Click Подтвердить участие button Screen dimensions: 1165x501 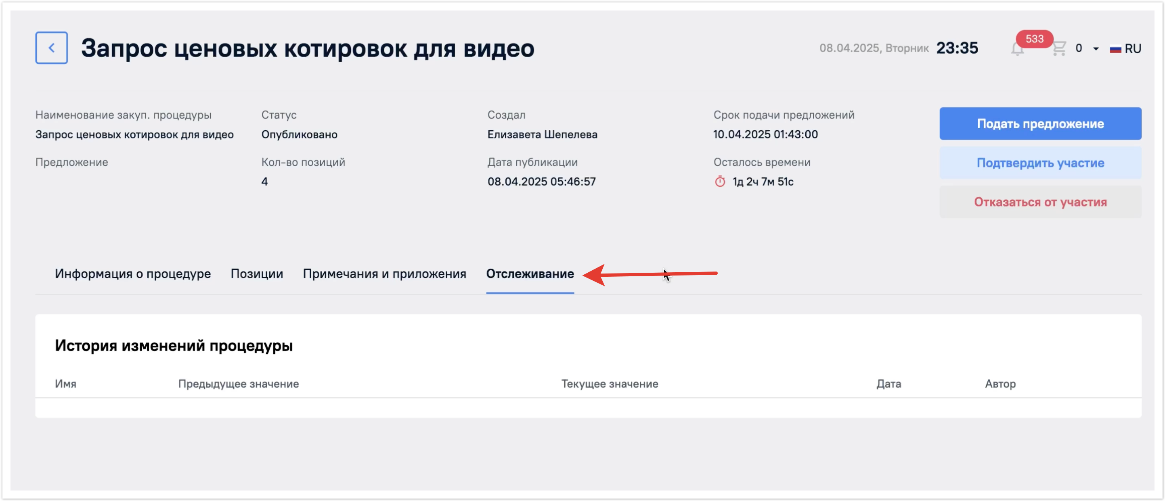click(1040, 163)
